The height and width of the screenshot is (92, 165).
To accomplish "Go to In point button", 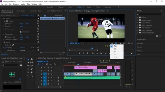I will point(93,53).
